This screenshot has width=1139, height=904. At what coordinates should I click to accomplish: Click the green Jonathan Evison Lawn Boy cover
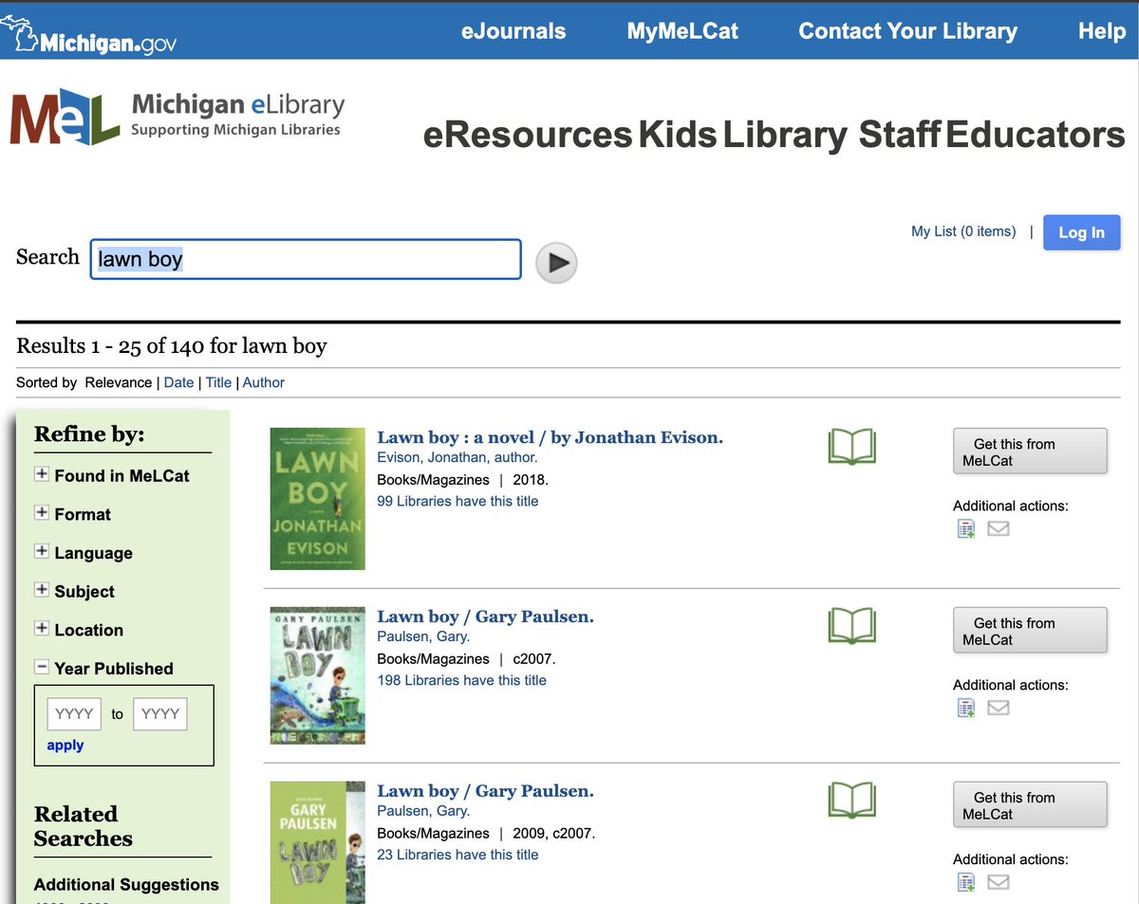[x=317, y=498]
